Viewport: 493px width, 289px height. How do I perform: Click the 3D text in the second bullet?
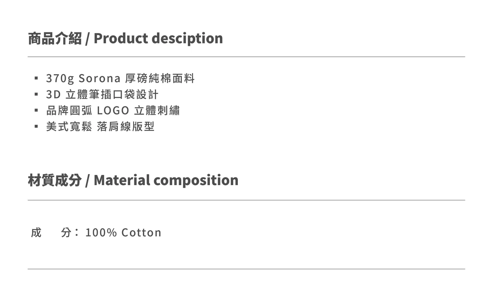click(x=53, y=94)
